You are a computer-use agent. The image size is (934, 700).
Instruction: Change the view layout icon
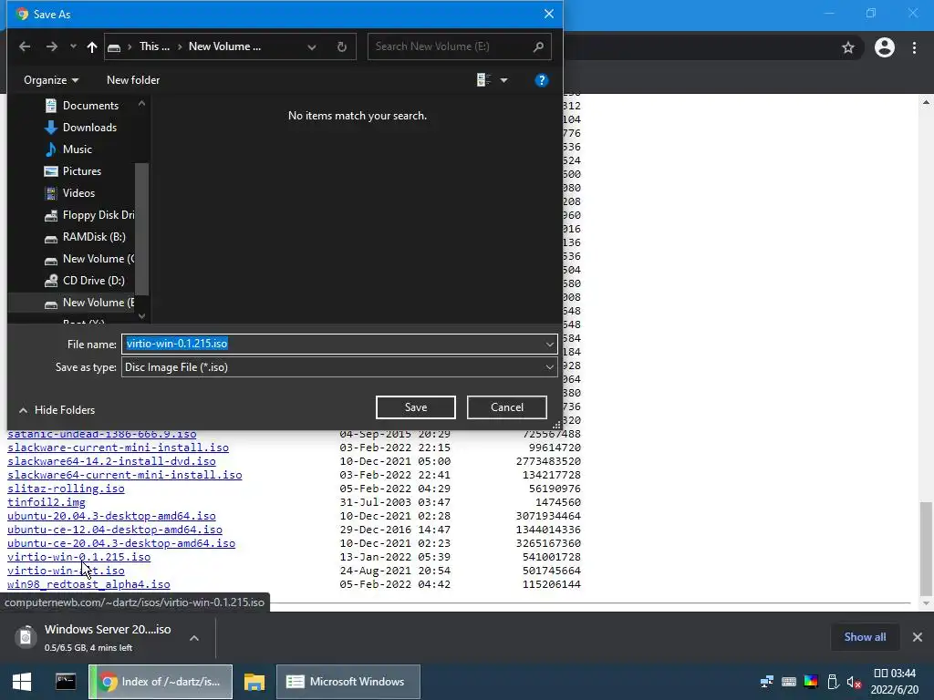click(483, 80)
